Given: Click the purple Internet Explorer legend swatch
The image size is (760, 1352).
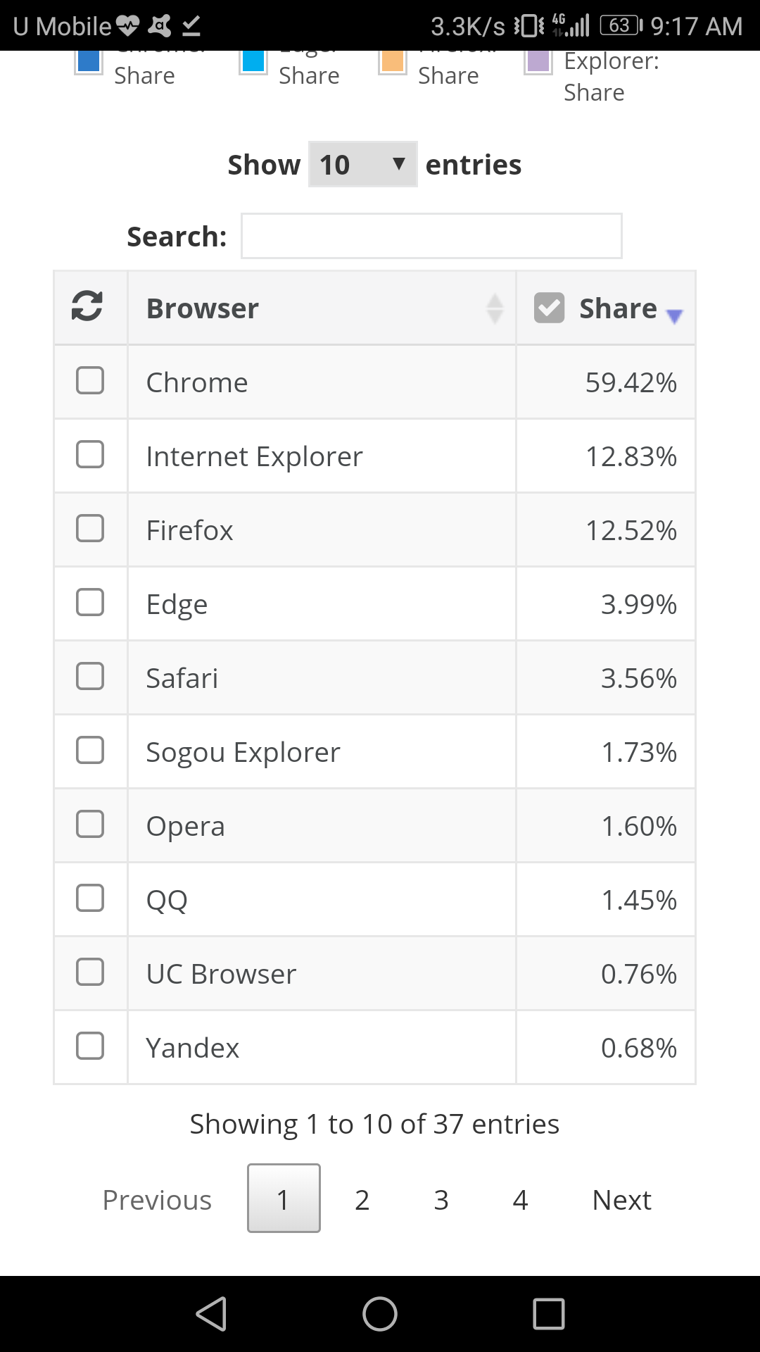Looking at the screenshot, I should point(538,61).
